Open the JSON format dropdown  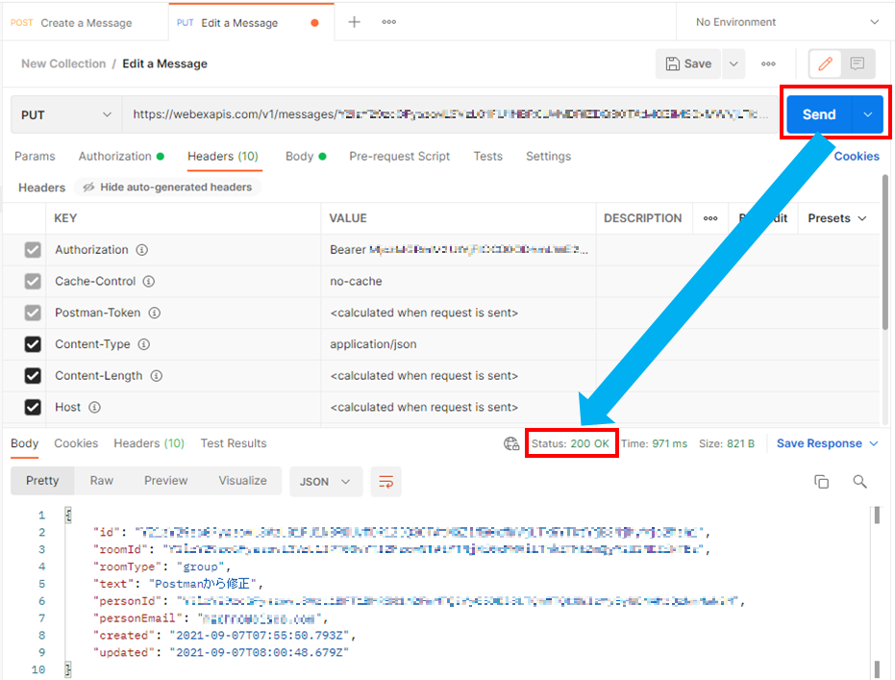click(x=326, y=481)
